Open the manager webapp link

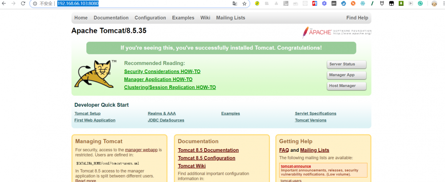pos(141,150)
